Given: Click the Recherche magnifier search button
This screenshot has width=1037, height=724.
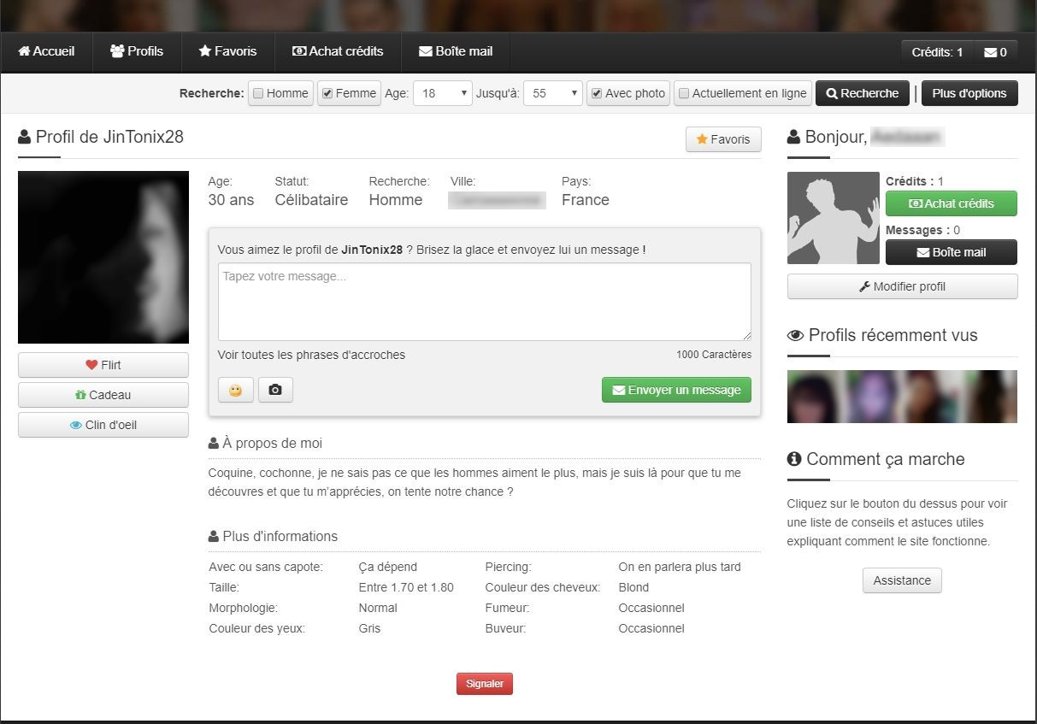Looking at the screenshot, I should click(862, 93).
